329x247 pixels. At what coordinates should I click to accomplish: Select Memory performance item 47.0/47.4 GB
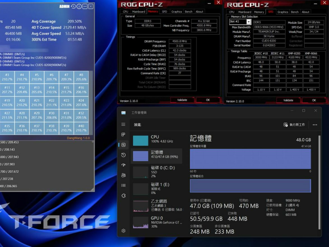156,156
